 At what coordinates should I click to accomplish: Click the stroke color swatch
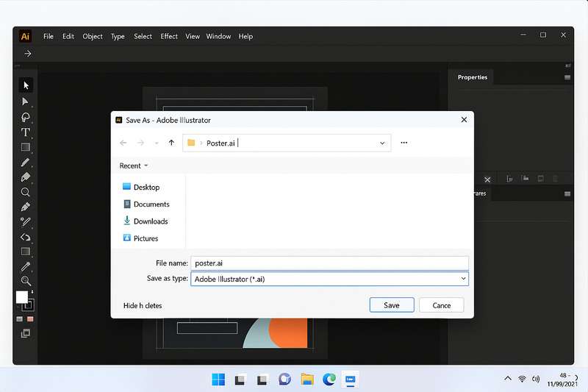click(x=28, y=305)
